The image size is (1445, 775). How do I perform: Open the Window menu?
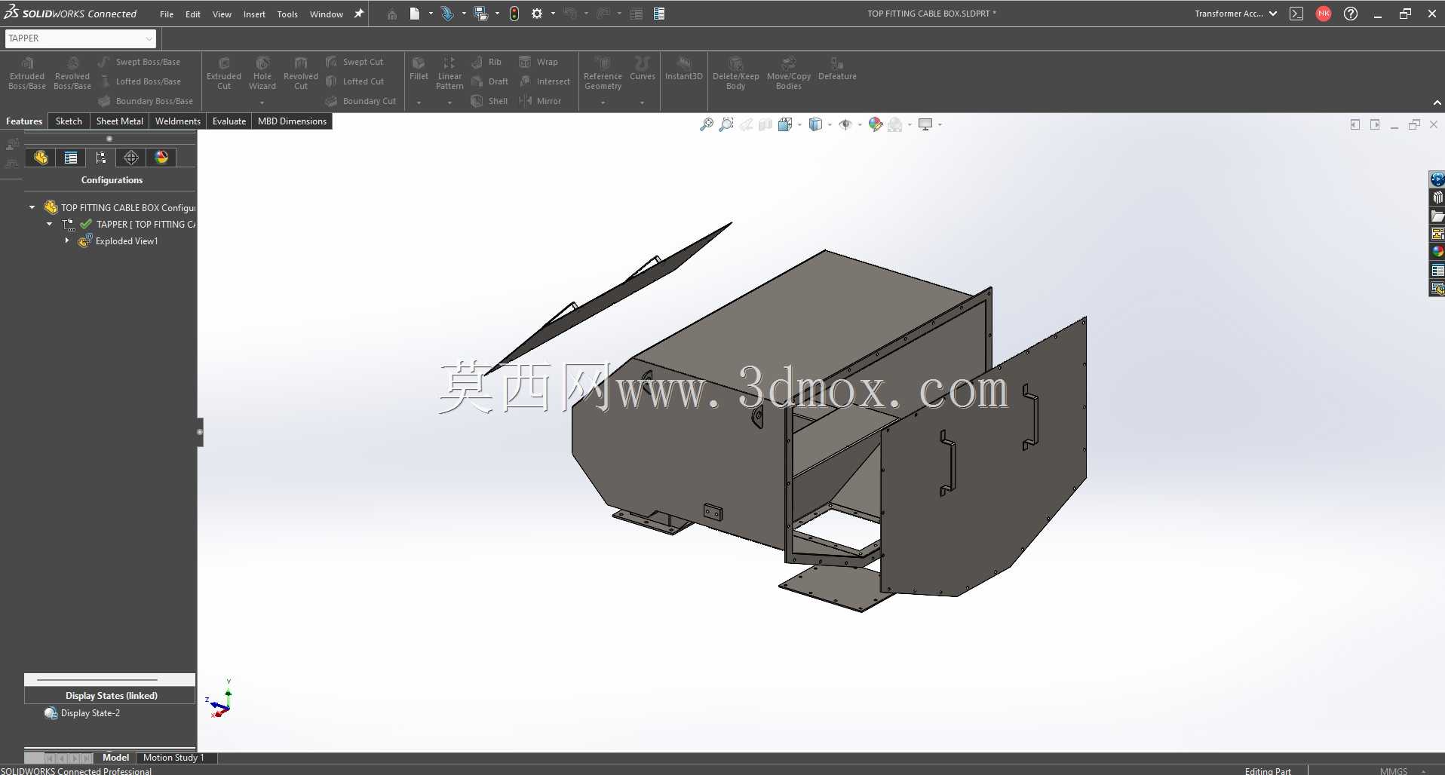click(327, 14)
